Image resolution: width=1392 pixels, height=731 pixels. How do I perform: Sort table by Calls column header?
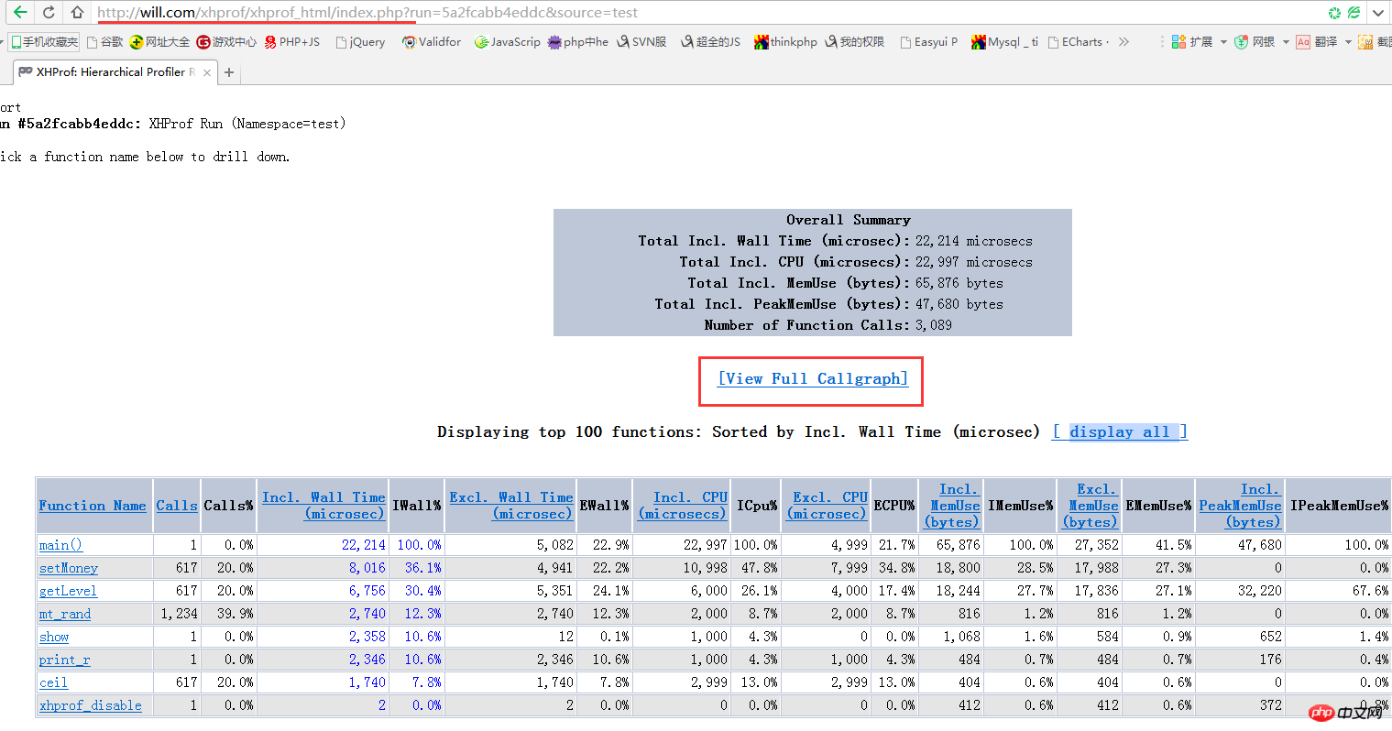coord(176,506)
